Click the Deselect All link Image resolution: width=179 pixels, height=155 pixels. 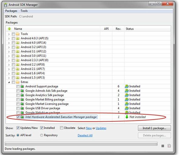point(85,136)
